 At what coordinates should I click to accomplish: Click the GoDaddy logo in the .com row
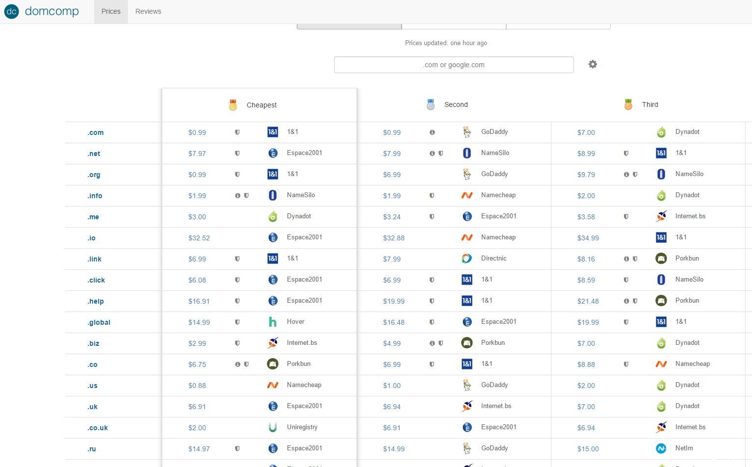coord(467,132)
